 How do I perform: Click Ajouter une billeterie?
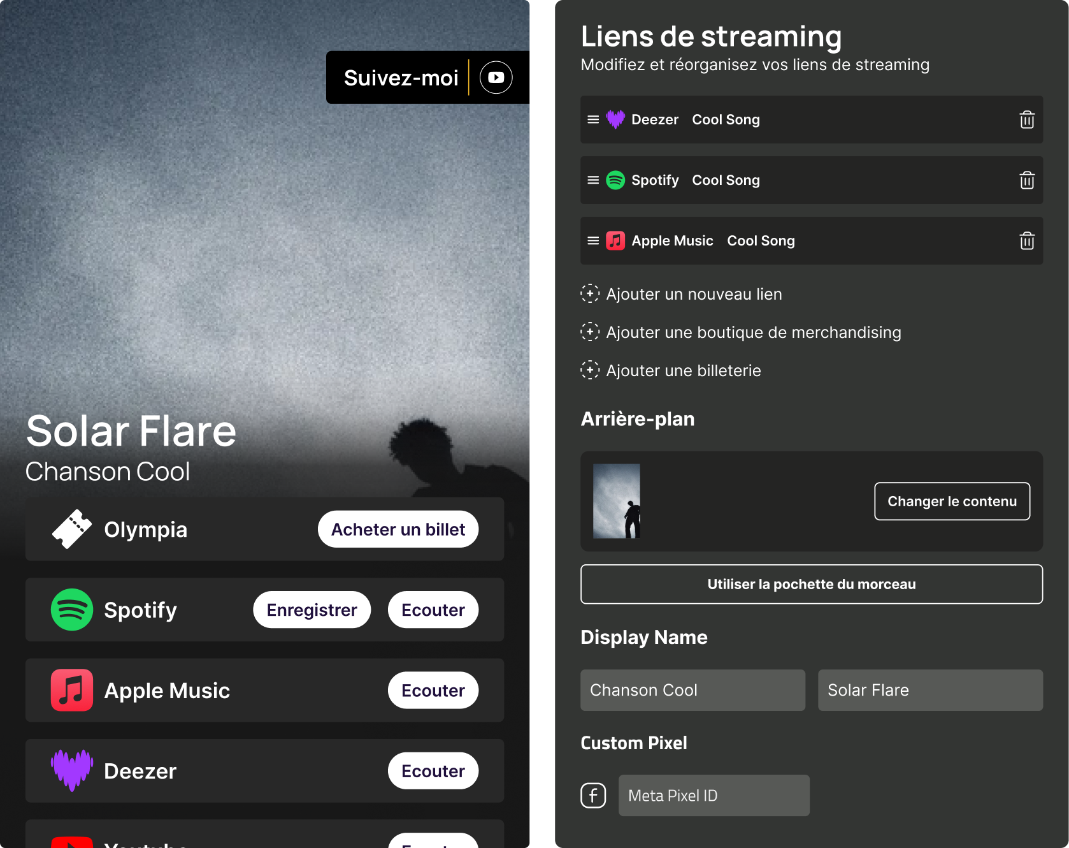click(x=684, y=370)
